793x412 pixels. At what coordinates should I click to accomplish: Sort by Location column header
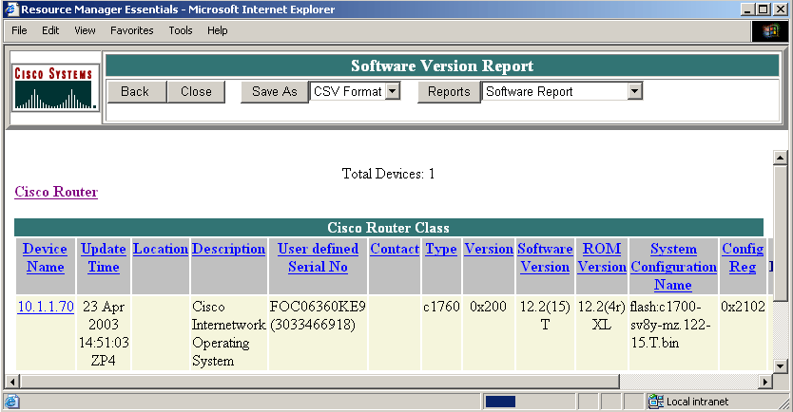[161, 249]
